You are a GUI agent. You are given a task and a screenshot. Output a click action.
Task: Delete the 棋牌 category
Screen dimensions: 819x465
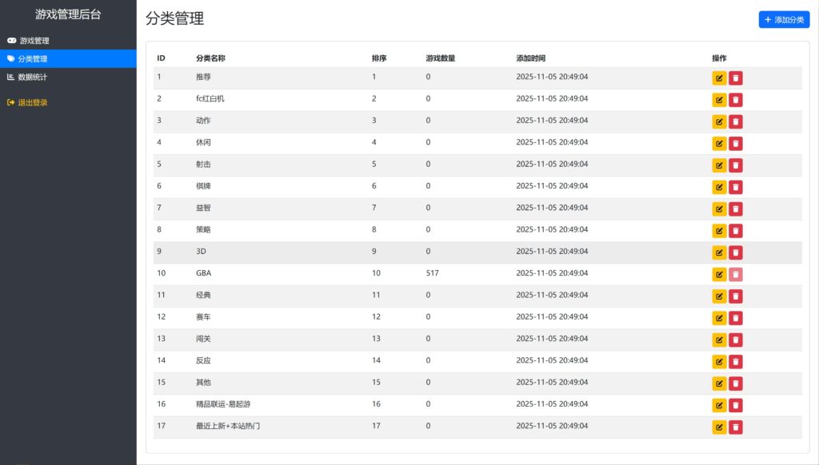tap(735, 186)
